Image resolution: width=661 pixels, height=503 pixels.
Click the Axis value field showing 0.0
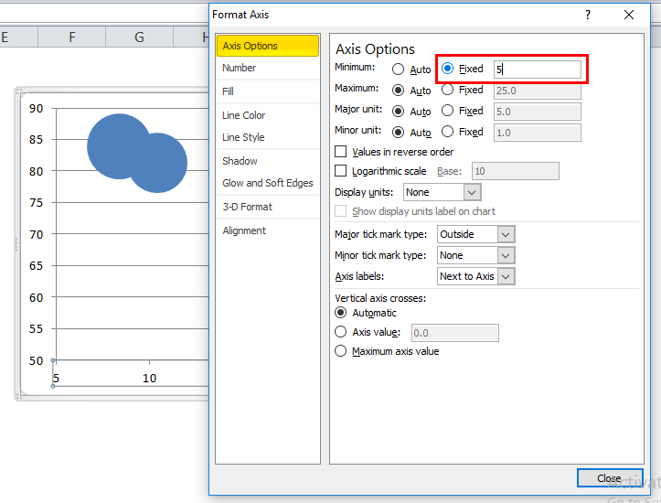pos(455,333)
